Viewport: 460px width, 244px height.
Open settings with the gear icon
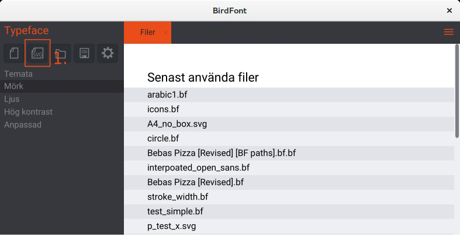tap(108, 54)
